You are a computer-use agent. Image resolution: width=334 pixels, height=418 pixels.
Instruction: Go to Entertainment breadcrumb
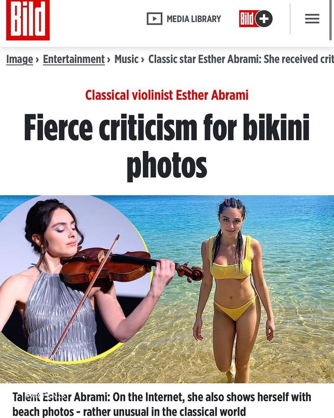pyautogui.click(x=74, y=59)
